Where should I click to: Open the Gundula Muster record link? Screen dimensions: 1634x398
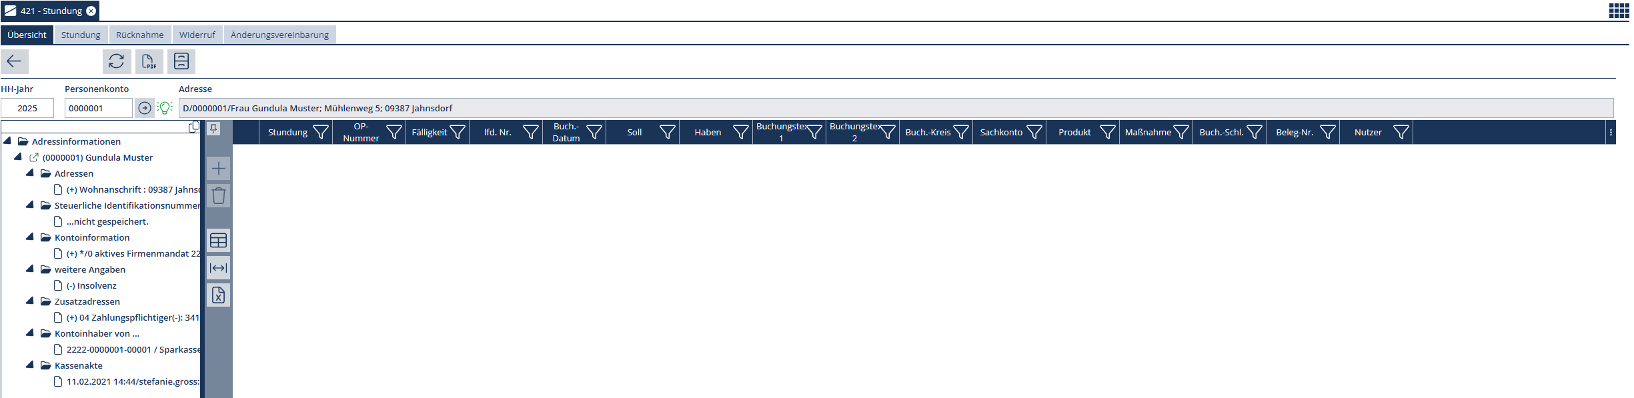click(34, 158)
